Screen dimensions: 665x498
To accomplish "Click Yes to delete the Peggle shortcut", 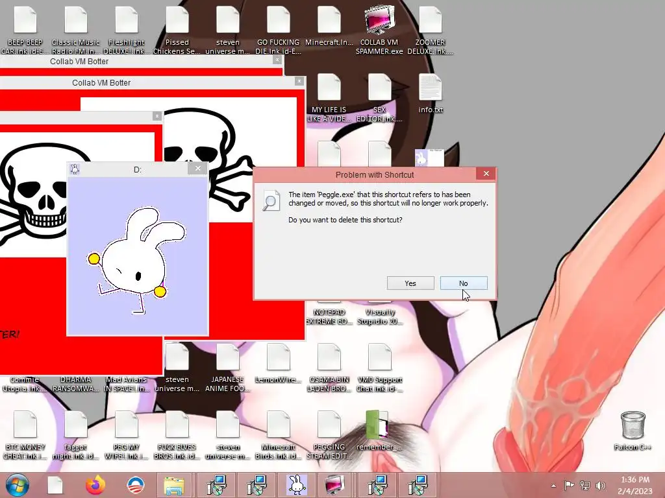I will pyautogui.click(x=410, y=283).
